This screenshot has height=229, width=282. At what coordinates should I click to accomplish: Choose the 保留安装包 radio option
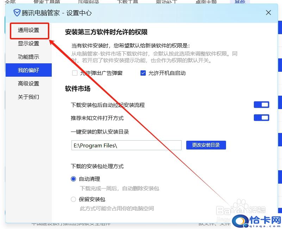(73, 199)
